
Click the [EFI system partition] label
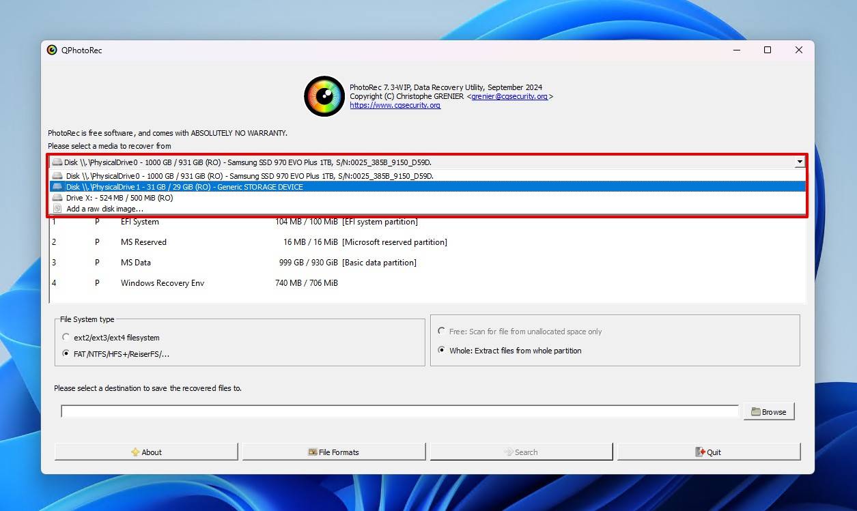[380, 222]
